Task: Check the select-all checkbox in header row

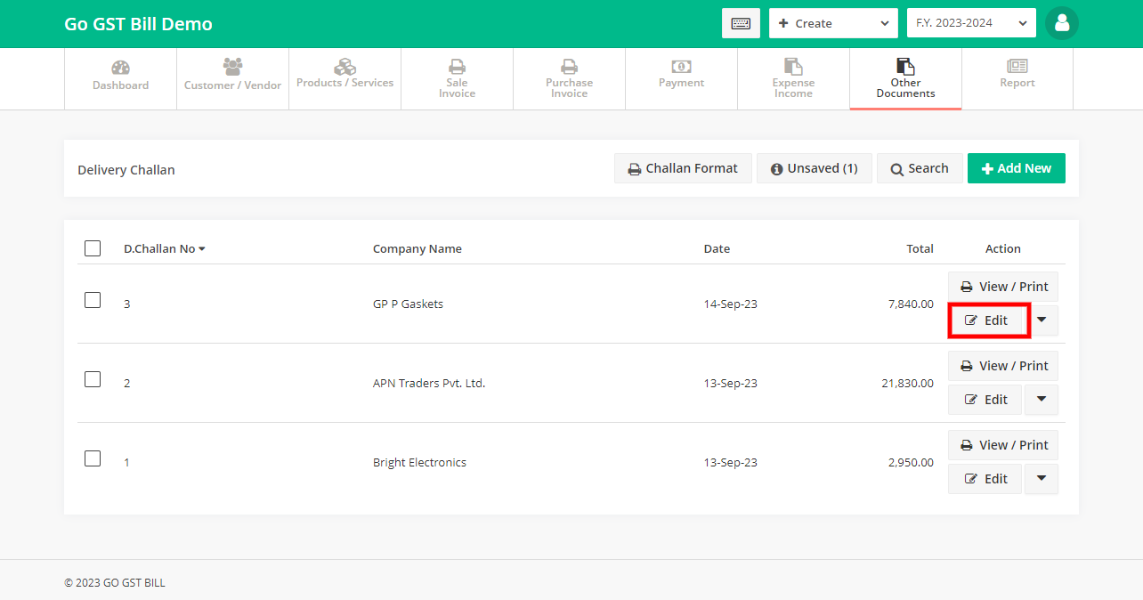Action: pyautogui.click(x=93, y=248)
